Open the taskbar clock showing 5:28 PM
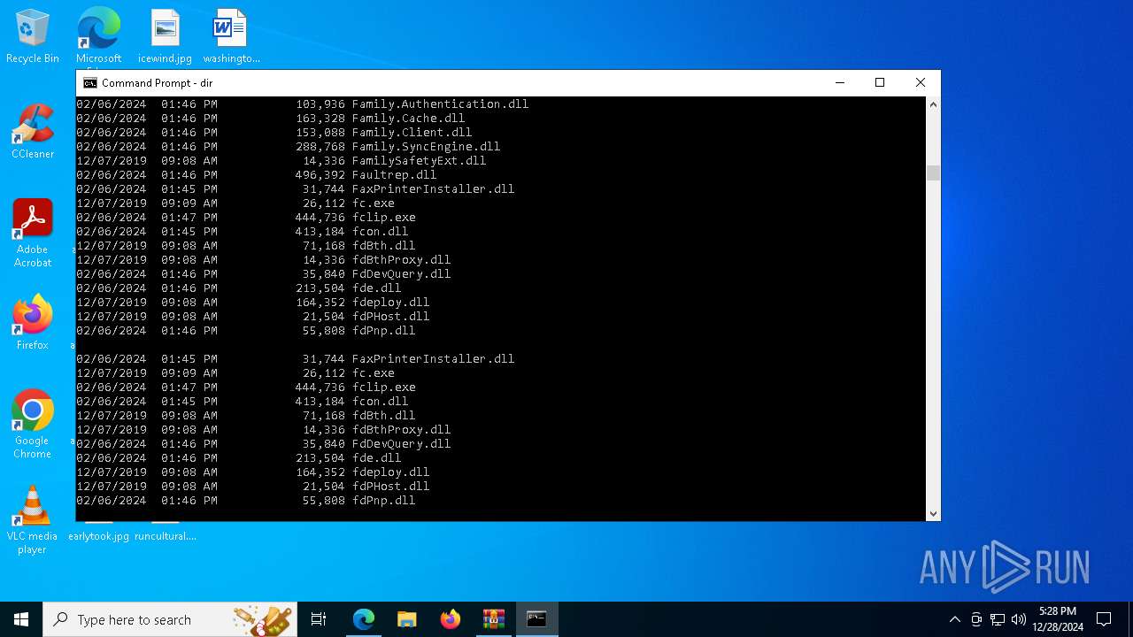 pyautogui.click(x=1058, y=619)
